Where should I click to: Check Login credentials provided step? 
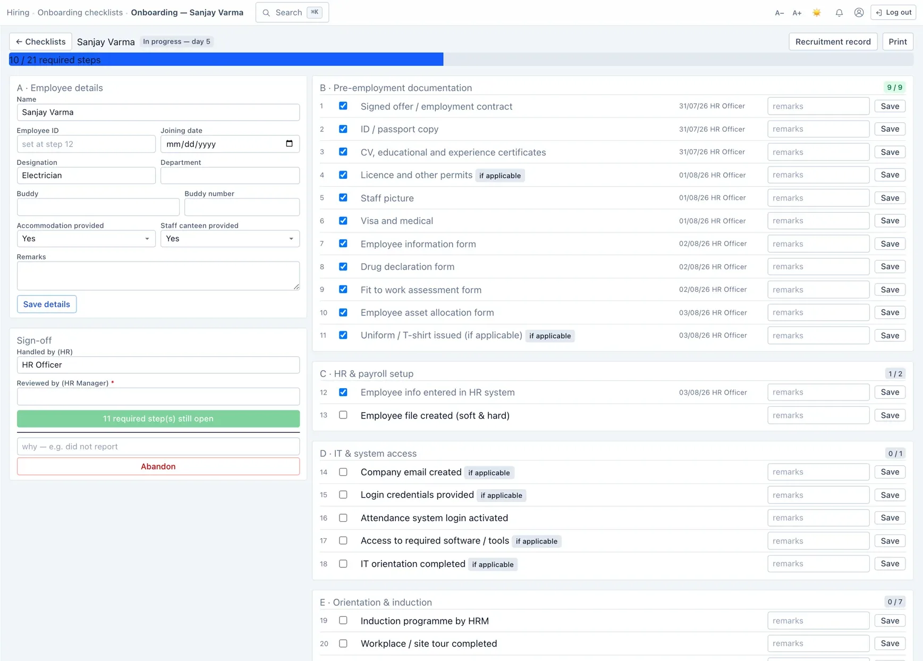pos(343,495)
